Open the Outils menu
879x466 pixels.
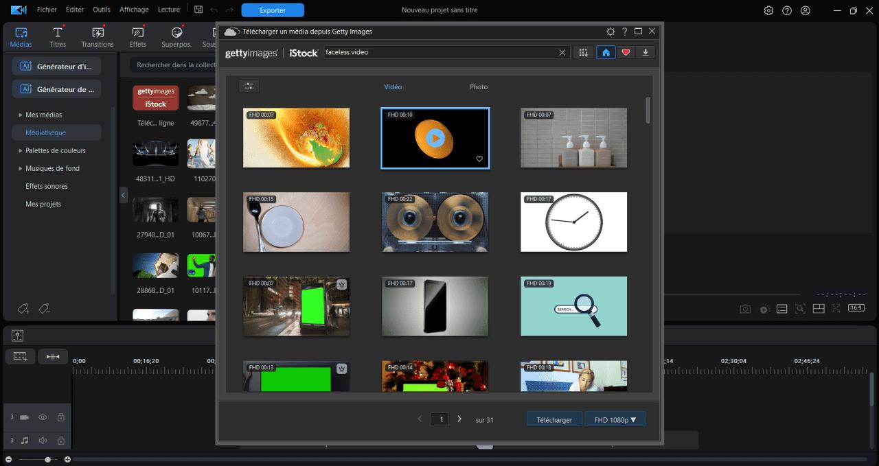tap(101, 10)
